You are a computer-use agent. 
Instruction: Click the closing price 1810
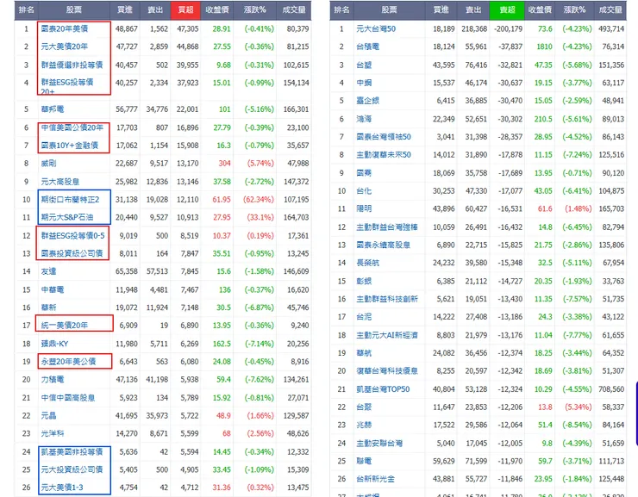[x=544, y=47]
